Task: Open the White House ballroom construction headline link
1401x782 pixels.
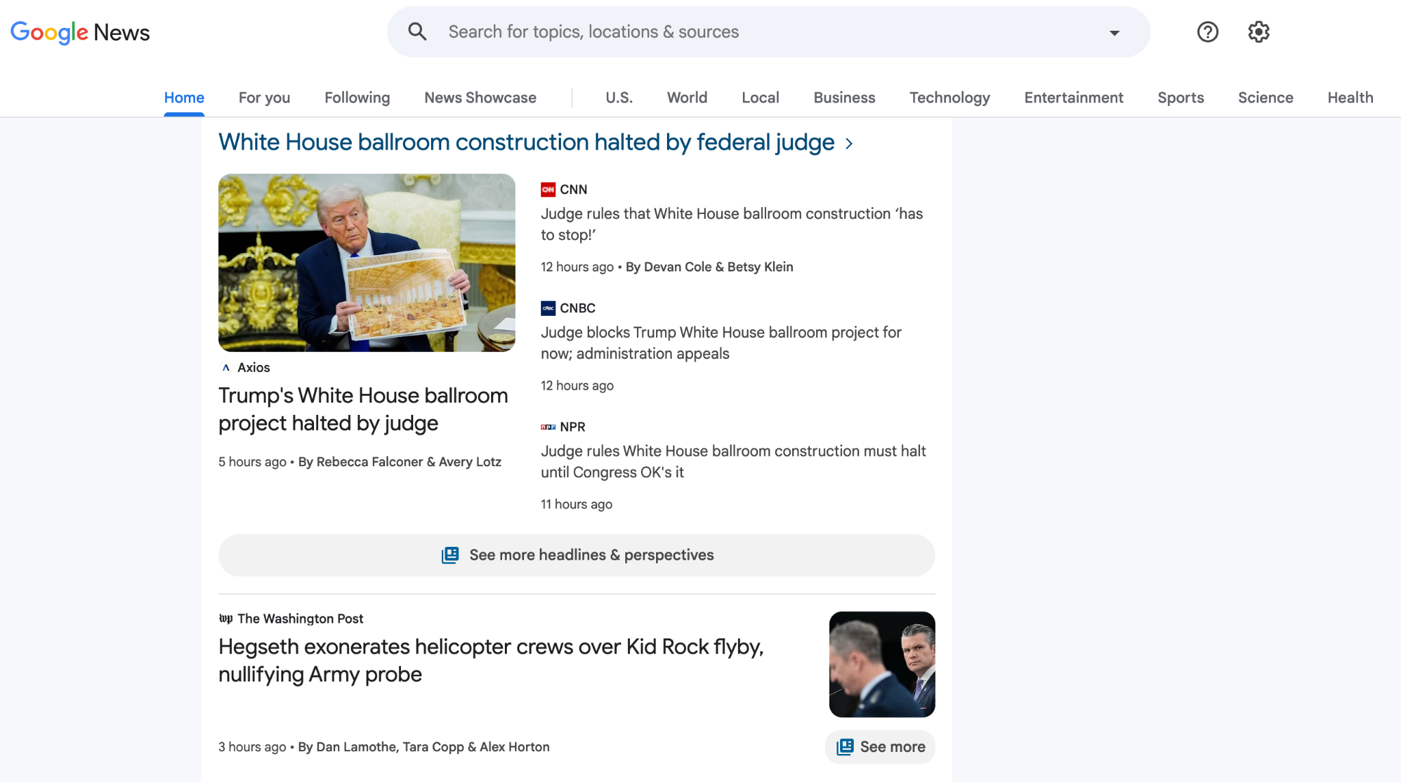Action: point(526,142)
